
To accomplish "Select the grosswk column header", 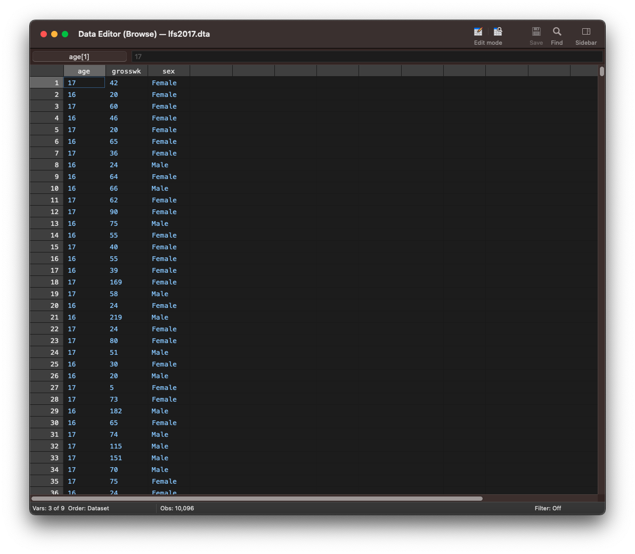I will pyautogui.click(x=126, y=71).
